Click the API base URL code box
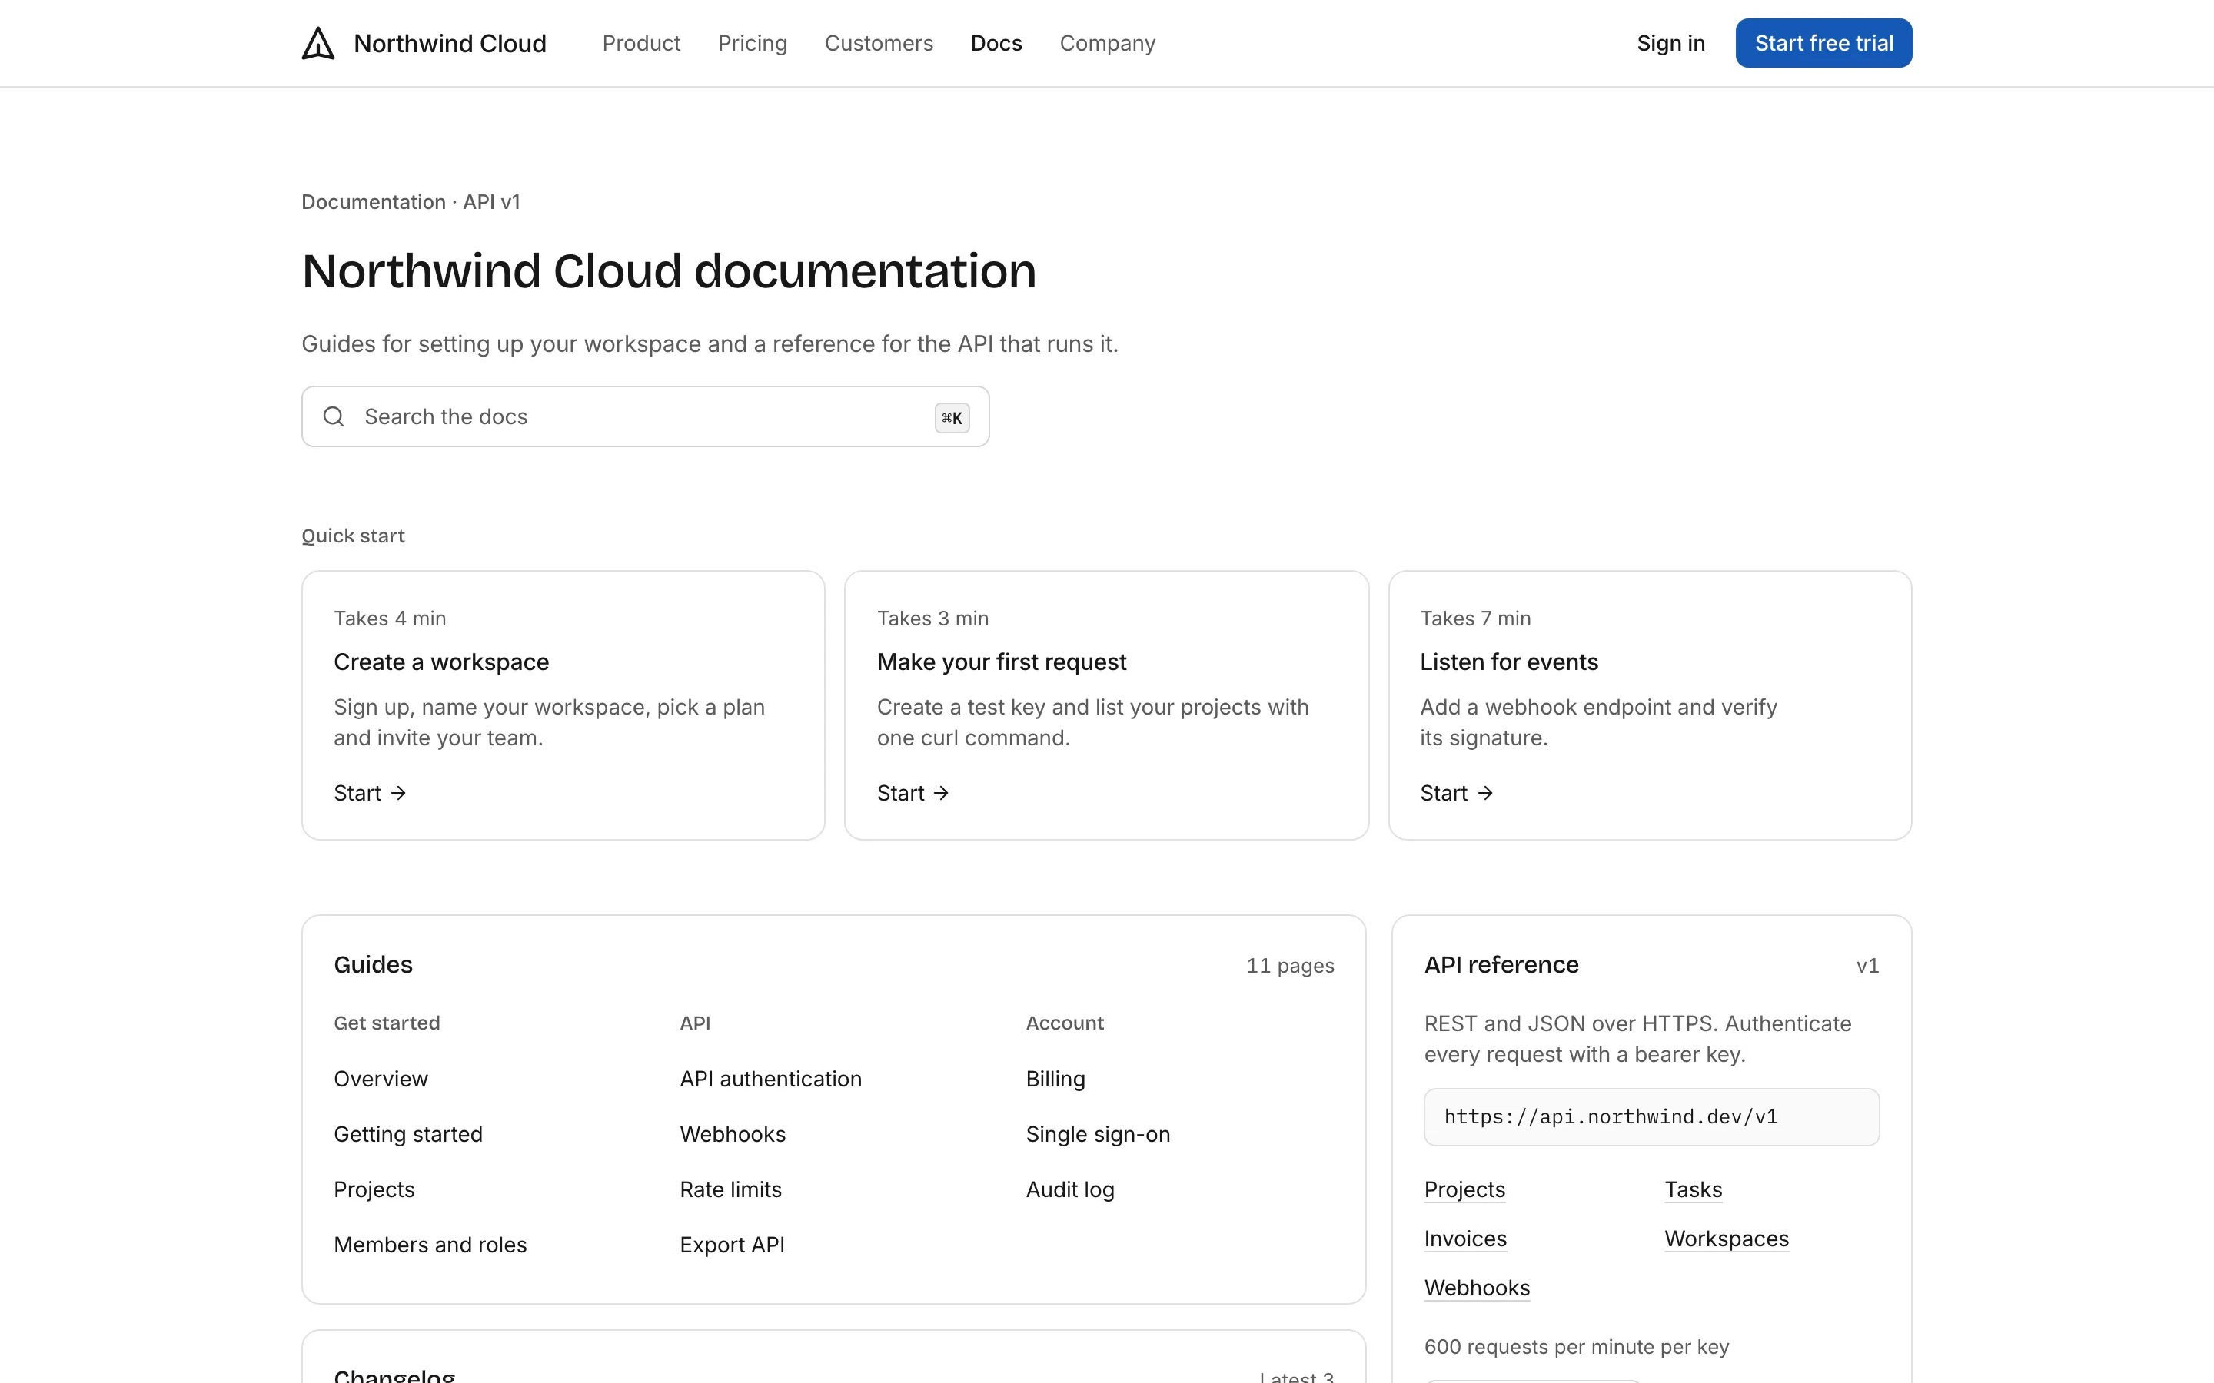 tap(1651, 1117)
